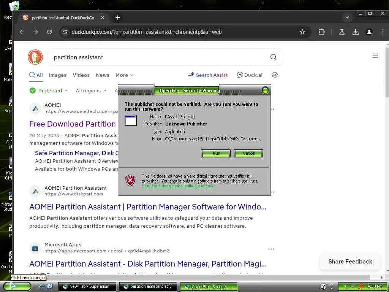Click Run in the security warning
Image resolution: width=389 pixels, height=292 pixels.
(216, 153)
